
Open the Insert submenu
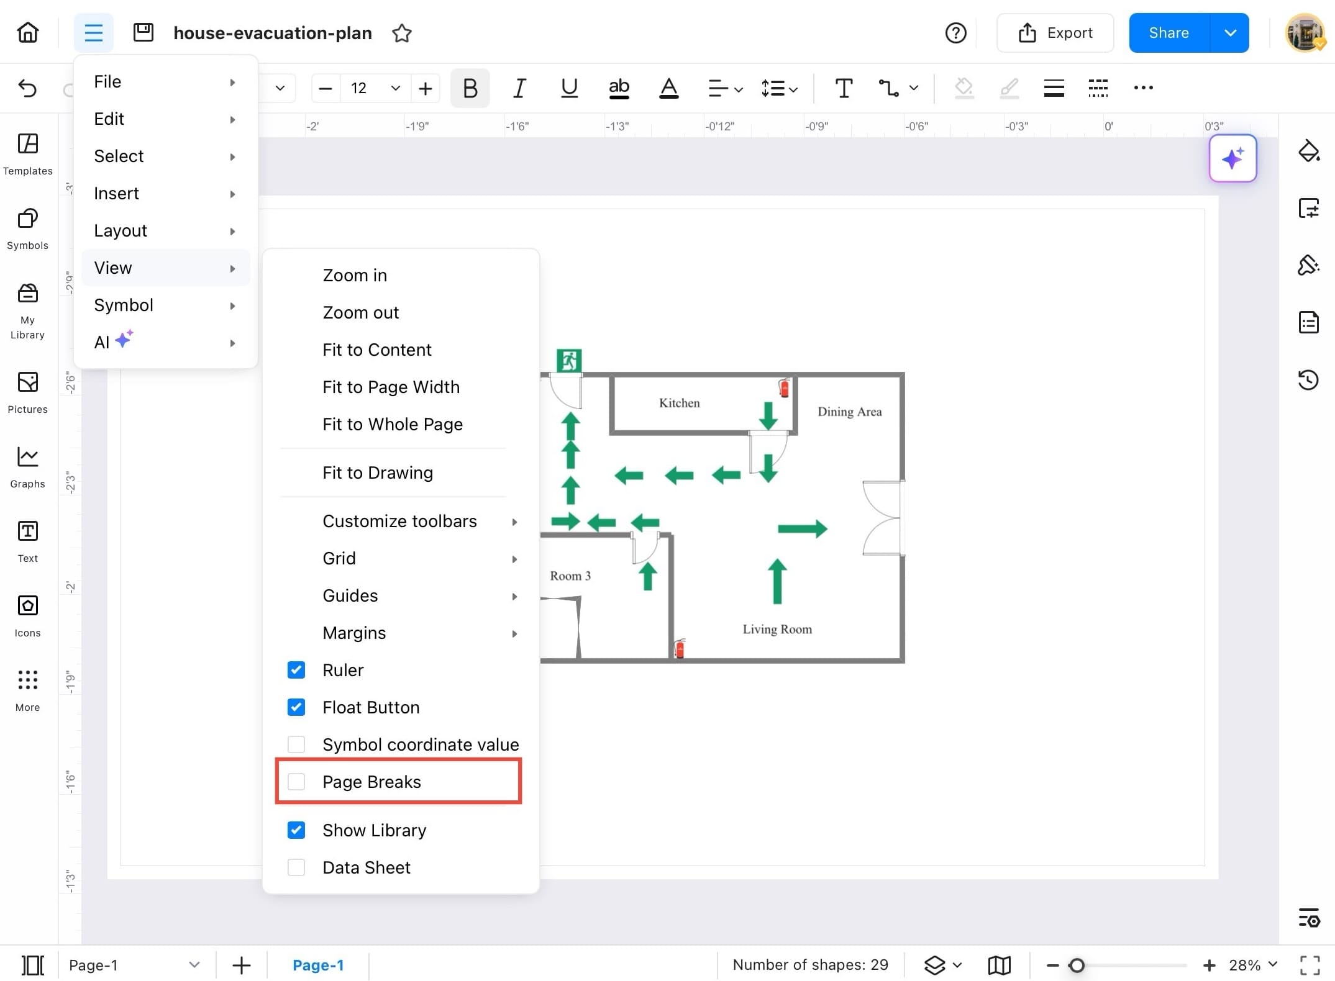(117, 193)
